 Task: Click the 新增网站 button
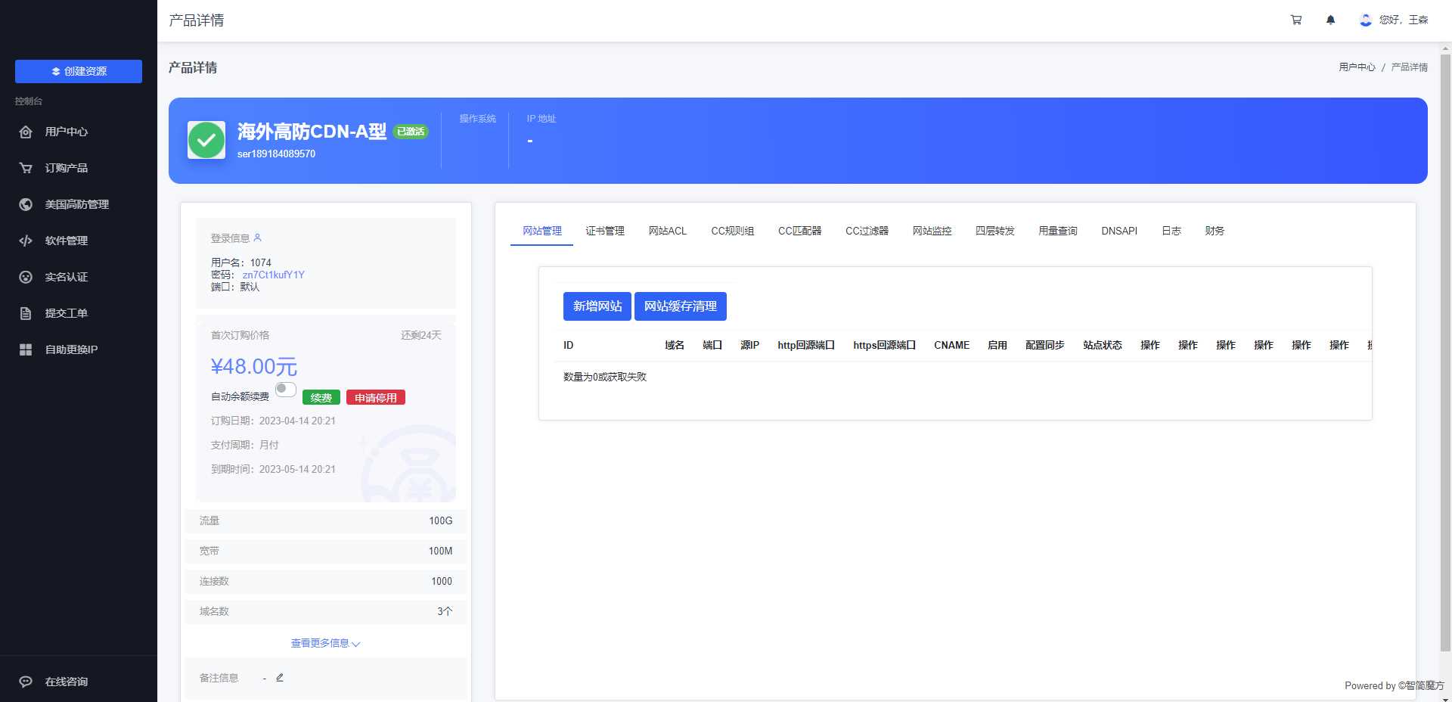597,306
